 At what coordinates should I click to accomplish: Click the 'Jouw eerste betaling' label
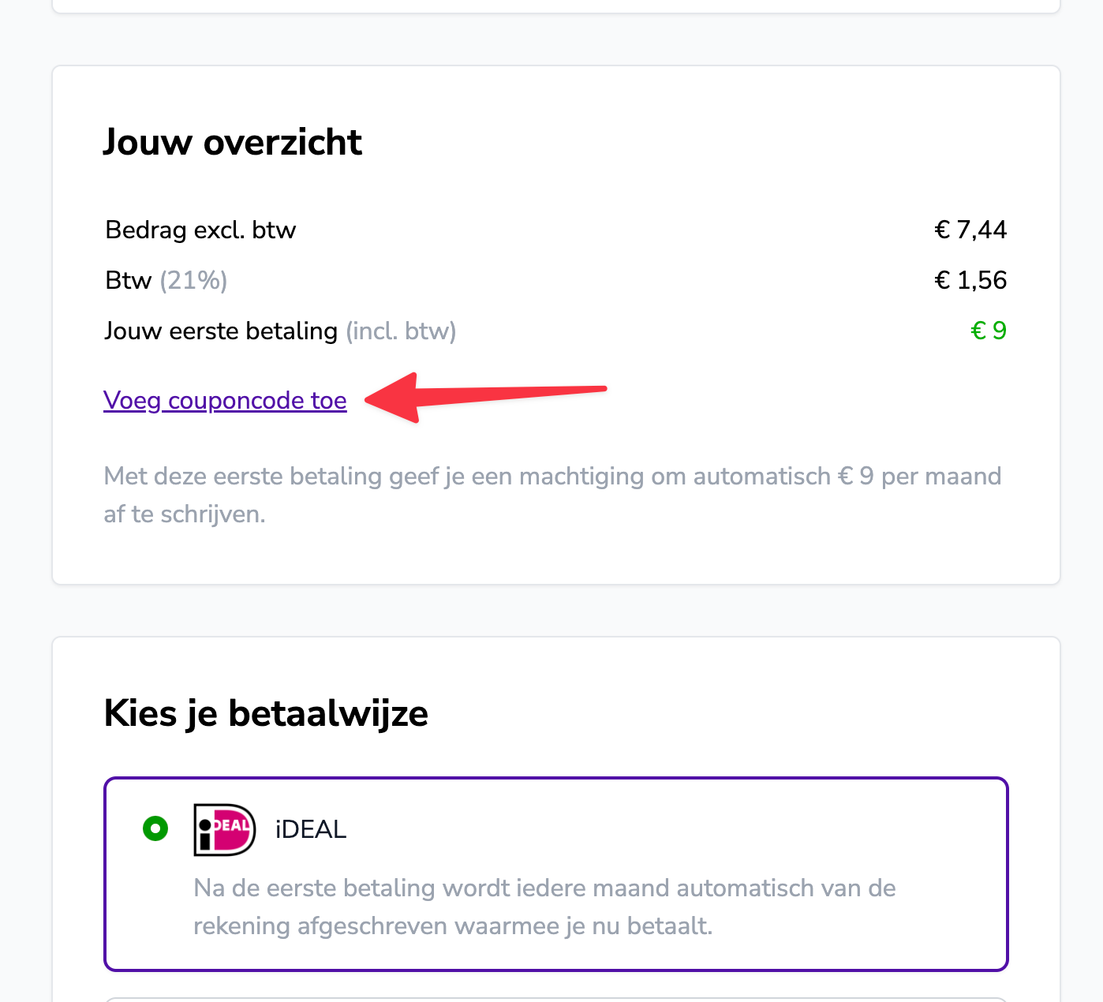point(221,331)
